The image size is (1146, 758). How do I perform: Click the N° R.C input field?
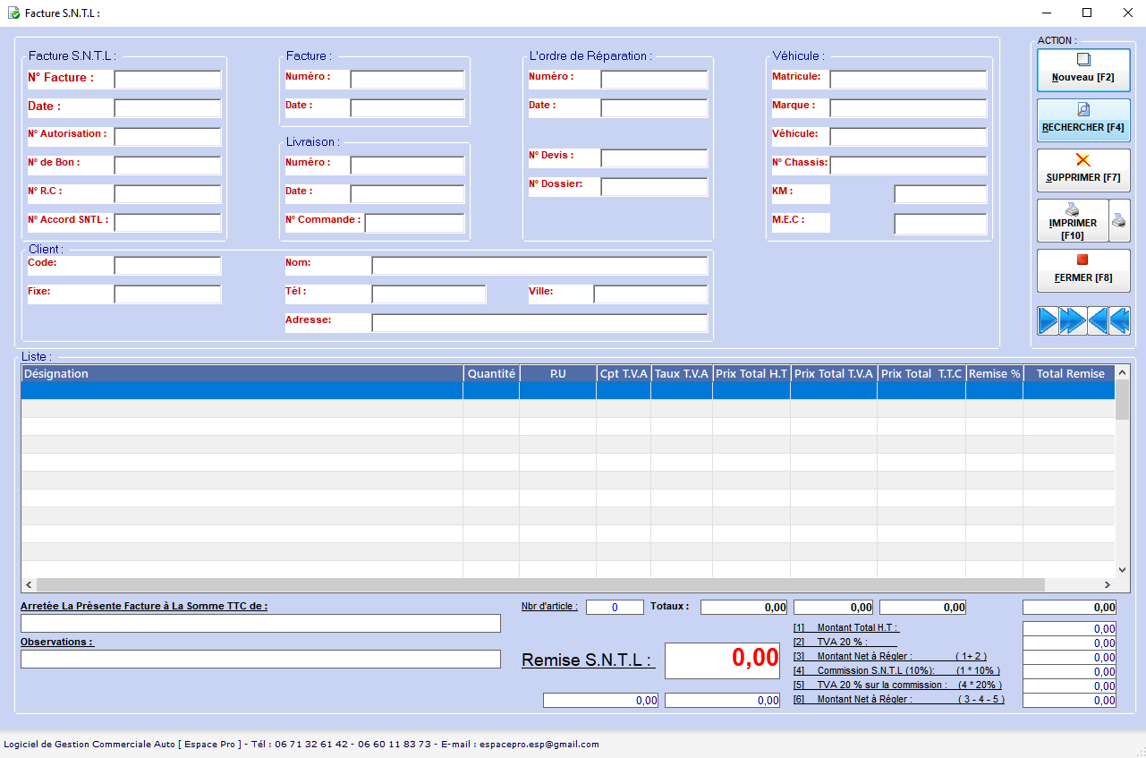[167, 194]
